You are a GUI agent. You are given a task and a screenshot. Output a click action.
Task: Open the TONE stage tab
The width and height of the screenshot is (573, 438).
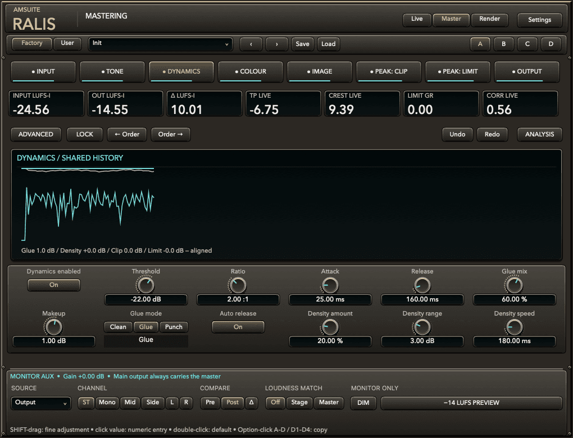[x=112, y=72]
